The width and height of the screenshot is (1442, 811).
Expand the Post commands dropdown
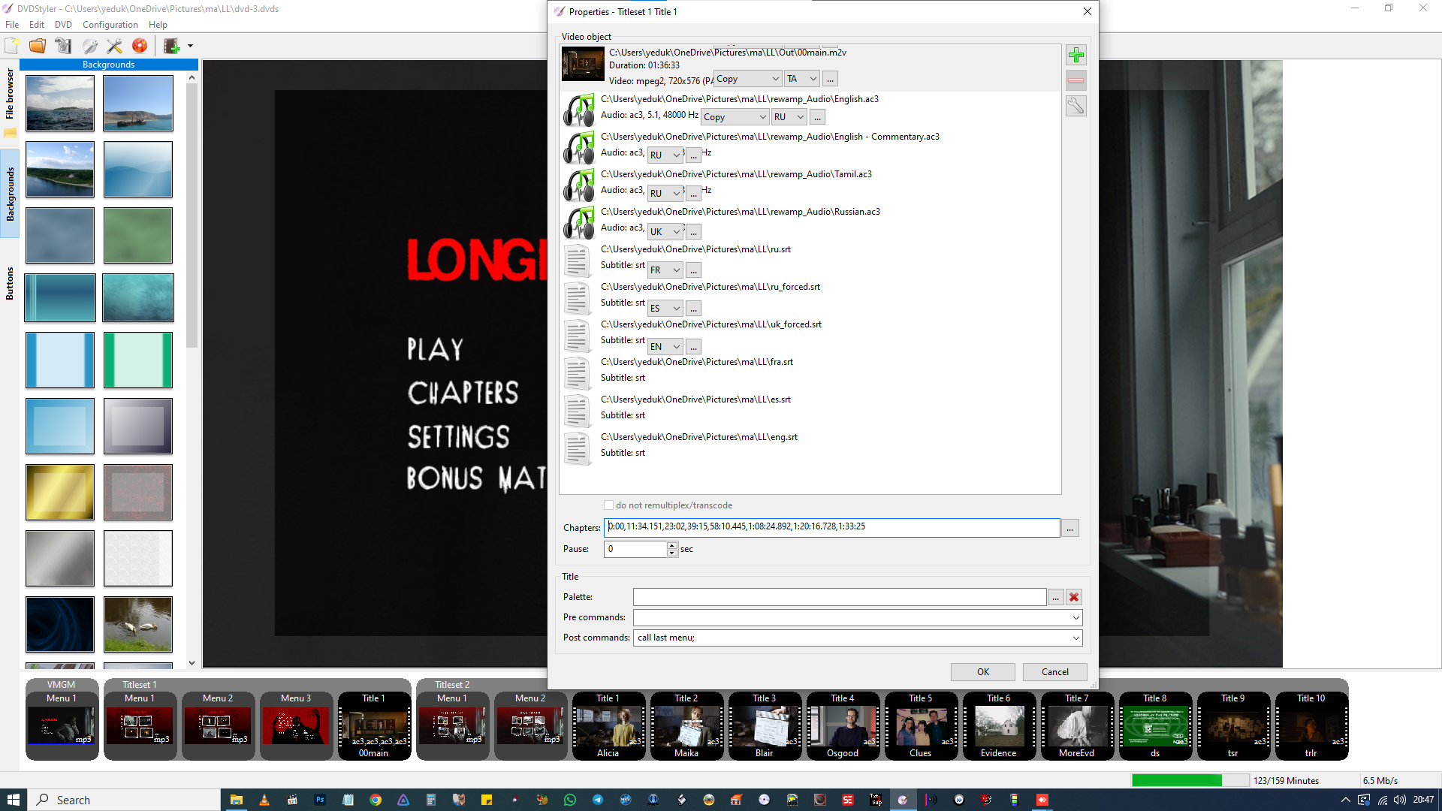pos(1075,638)
